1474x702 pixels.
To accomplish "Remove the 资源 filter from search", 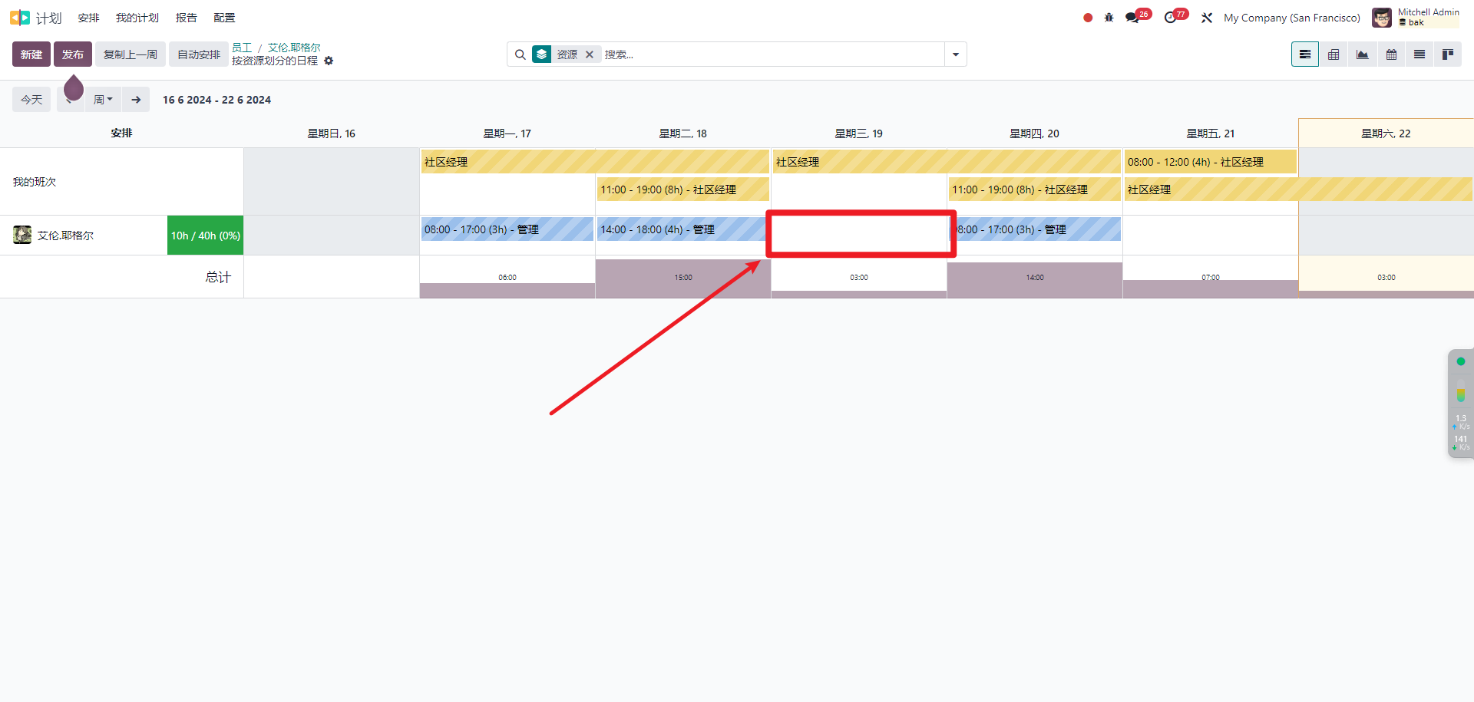I will pyautogui.click(x=590, y=54).
